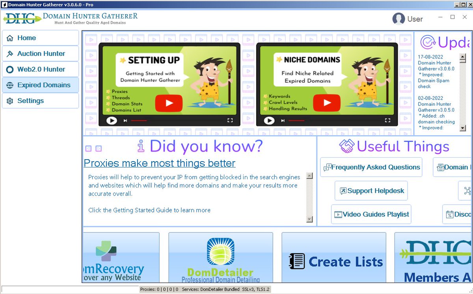Click 'Proxies: 0 | 0 | 0 | 0' in status bar
The width and height of the screenshot is (473, 294).
(x=159, y=289)
